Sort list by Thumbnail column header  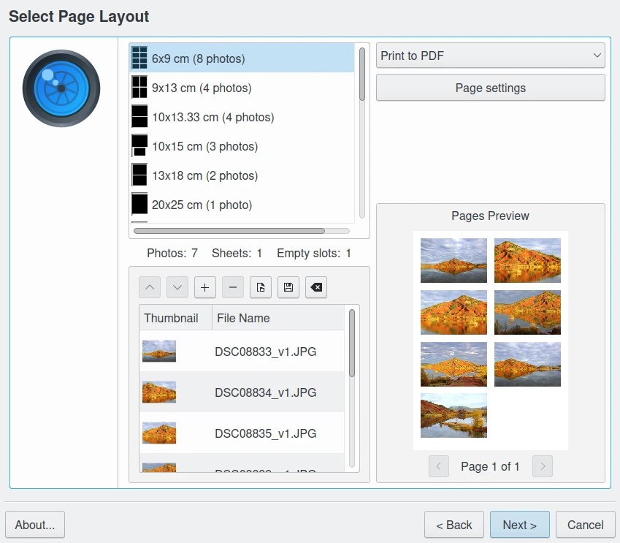coord(172,317)
